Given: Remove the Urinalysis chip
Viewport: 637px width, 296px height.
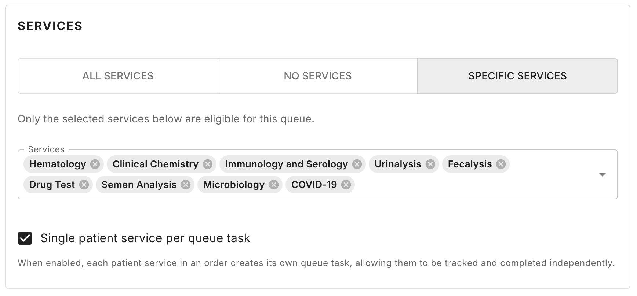Looking at the screenshot, I should 430,164.
